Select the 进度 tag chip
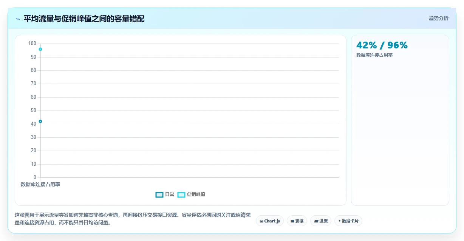 (x=321, y=221)
